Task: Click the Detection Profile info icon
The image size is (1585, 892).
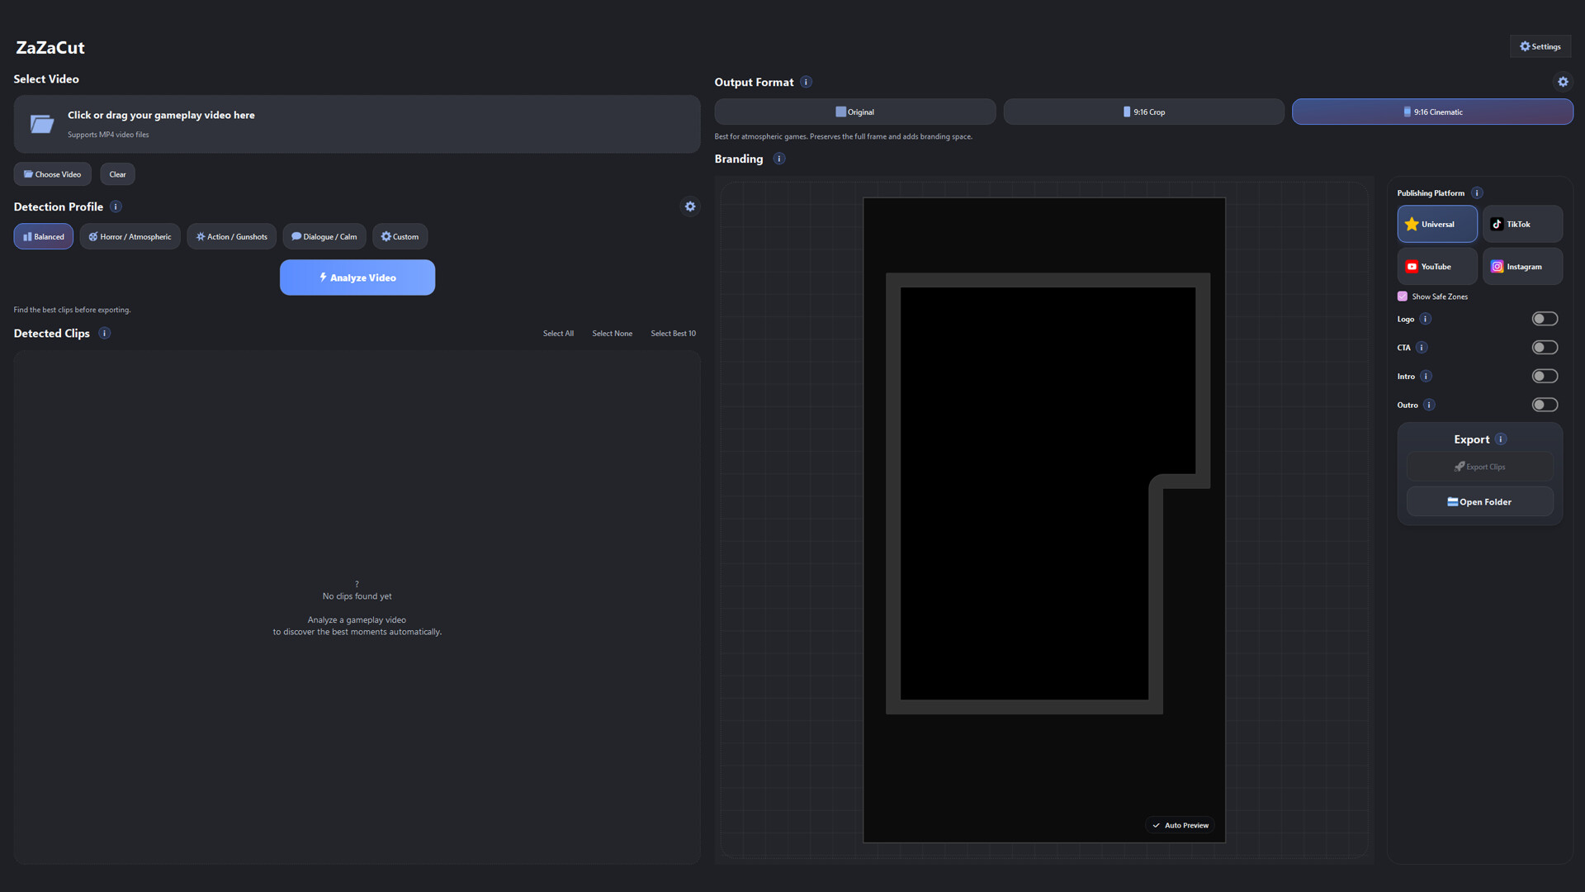Action: click(x=116, y=206)
